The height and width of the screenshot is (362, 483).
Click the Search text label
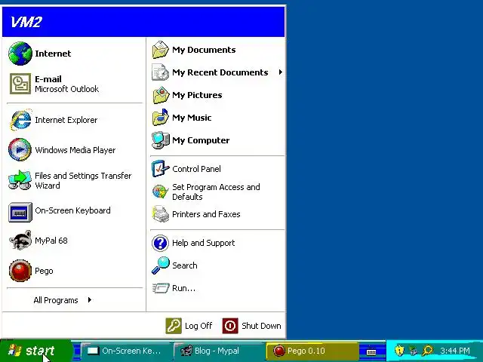(x=184, y=265)
